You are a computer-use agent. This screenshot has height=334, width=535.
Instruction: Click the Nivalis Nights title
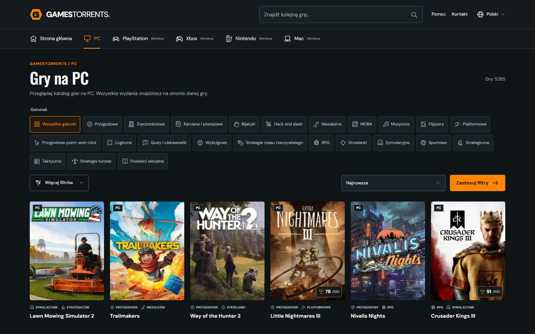[x=368, y=316]
